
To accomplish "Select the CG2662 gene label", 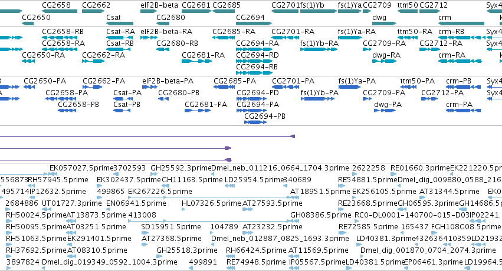I will (x=96, y=5).
